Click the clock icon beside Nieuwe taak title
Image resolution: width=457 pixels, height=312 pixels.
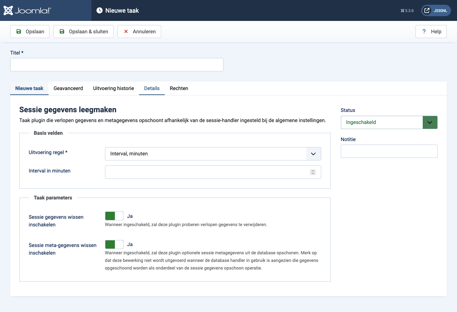click(x=99, y=10)
